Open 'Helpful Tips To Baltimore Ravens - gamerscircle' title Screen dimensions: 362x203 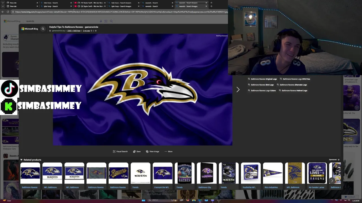(74, 27)
